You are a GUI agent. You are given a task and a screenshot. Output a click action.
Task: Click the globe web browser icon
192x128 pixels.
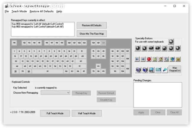[x=172, y=59]
